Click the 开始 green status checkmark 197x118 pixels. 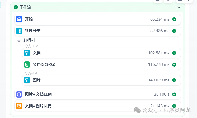tap(174, 19)
